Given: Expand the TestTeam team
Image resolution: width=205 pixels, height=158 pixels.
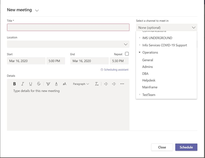Looking at the screenshot, I should 140,95.
